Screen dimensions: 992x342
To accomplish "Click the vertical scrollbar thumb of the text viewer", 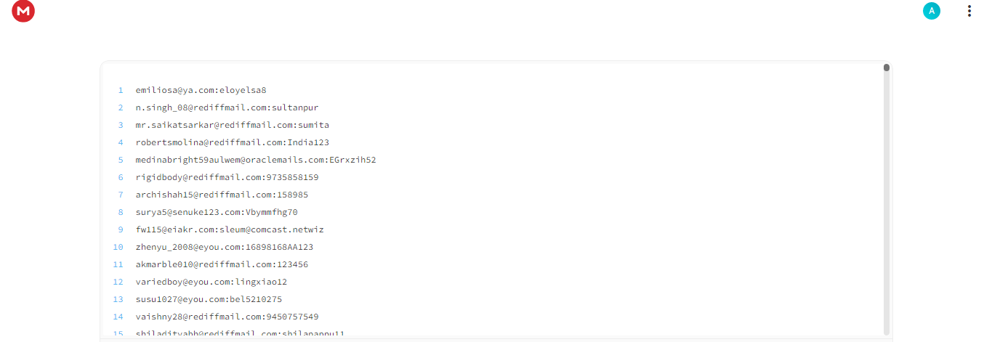I will tap(887, 68).
